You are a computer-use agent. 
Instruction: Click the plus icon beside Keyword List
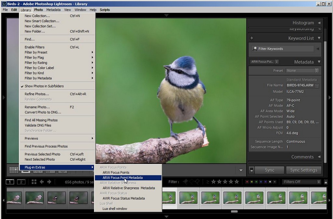coord(252,38)
